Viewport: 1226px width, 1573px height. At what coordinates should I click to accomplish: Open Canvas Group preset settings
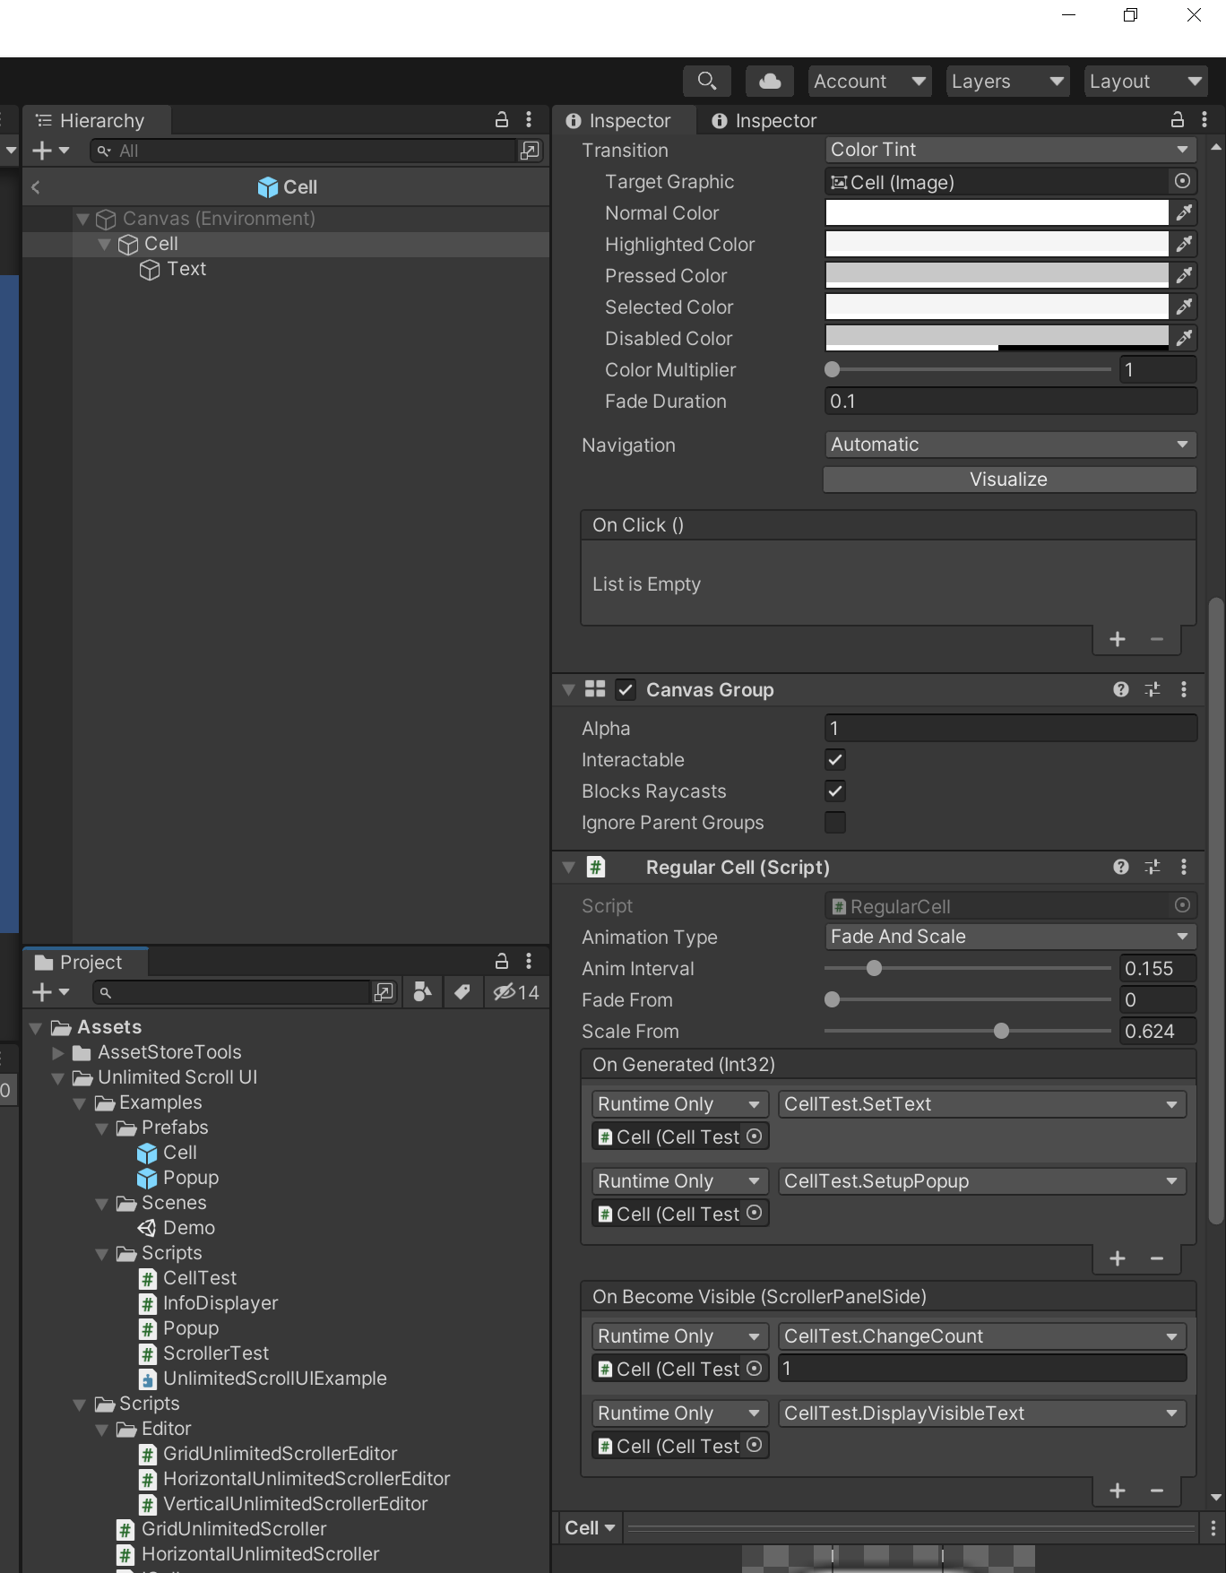pos(1153,689)
